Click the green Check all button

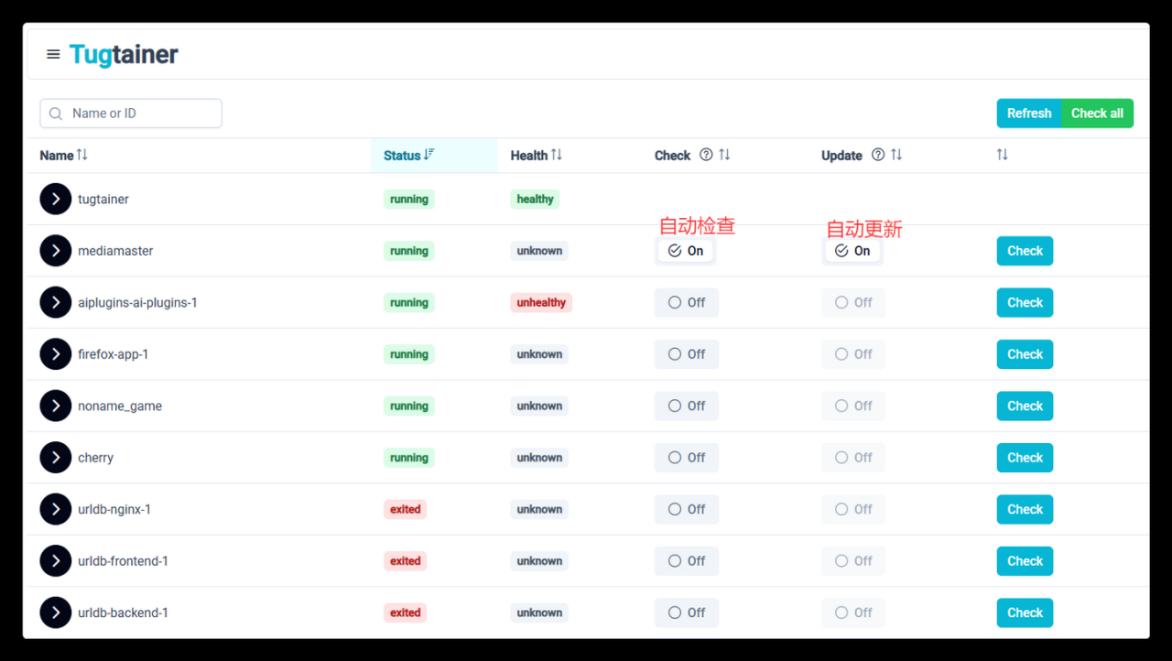[x=1097, y=114]
